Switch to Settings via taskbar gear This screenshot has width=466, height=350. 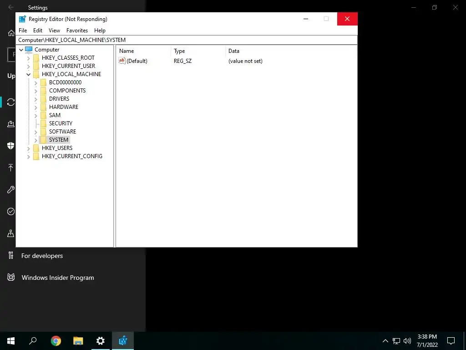(101, 341)
